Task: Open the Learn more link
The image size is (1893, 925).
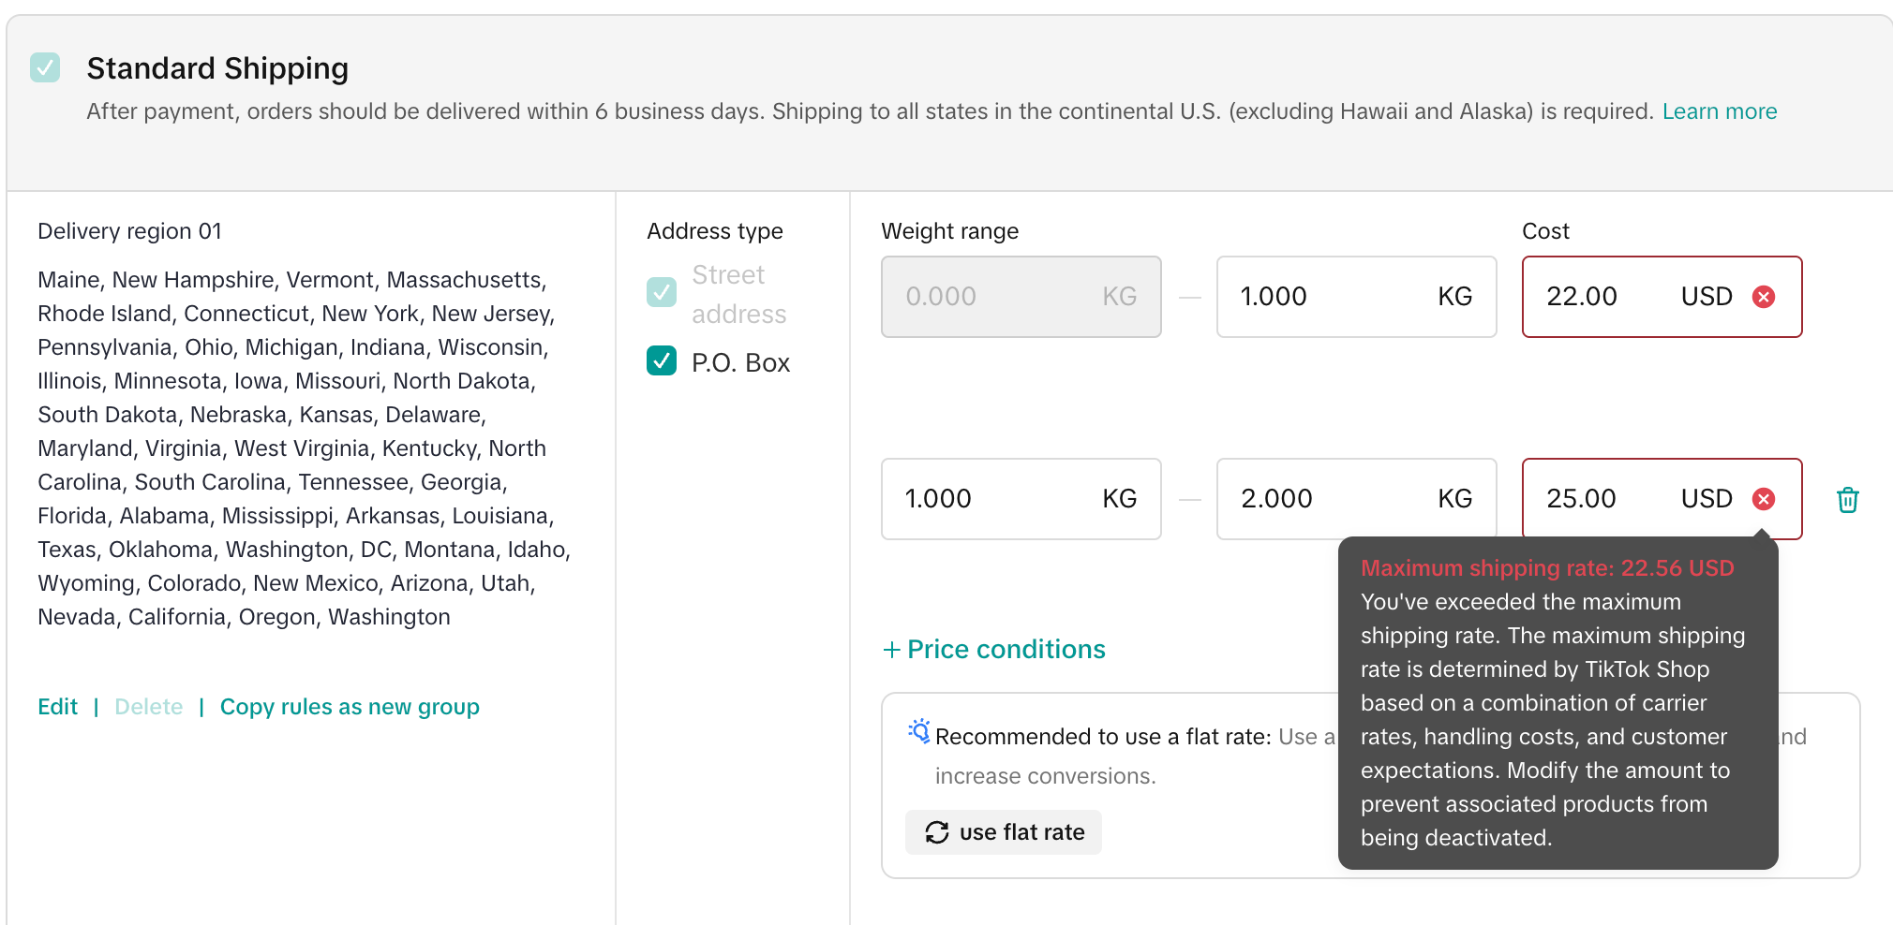Action: click(1719, 111)
